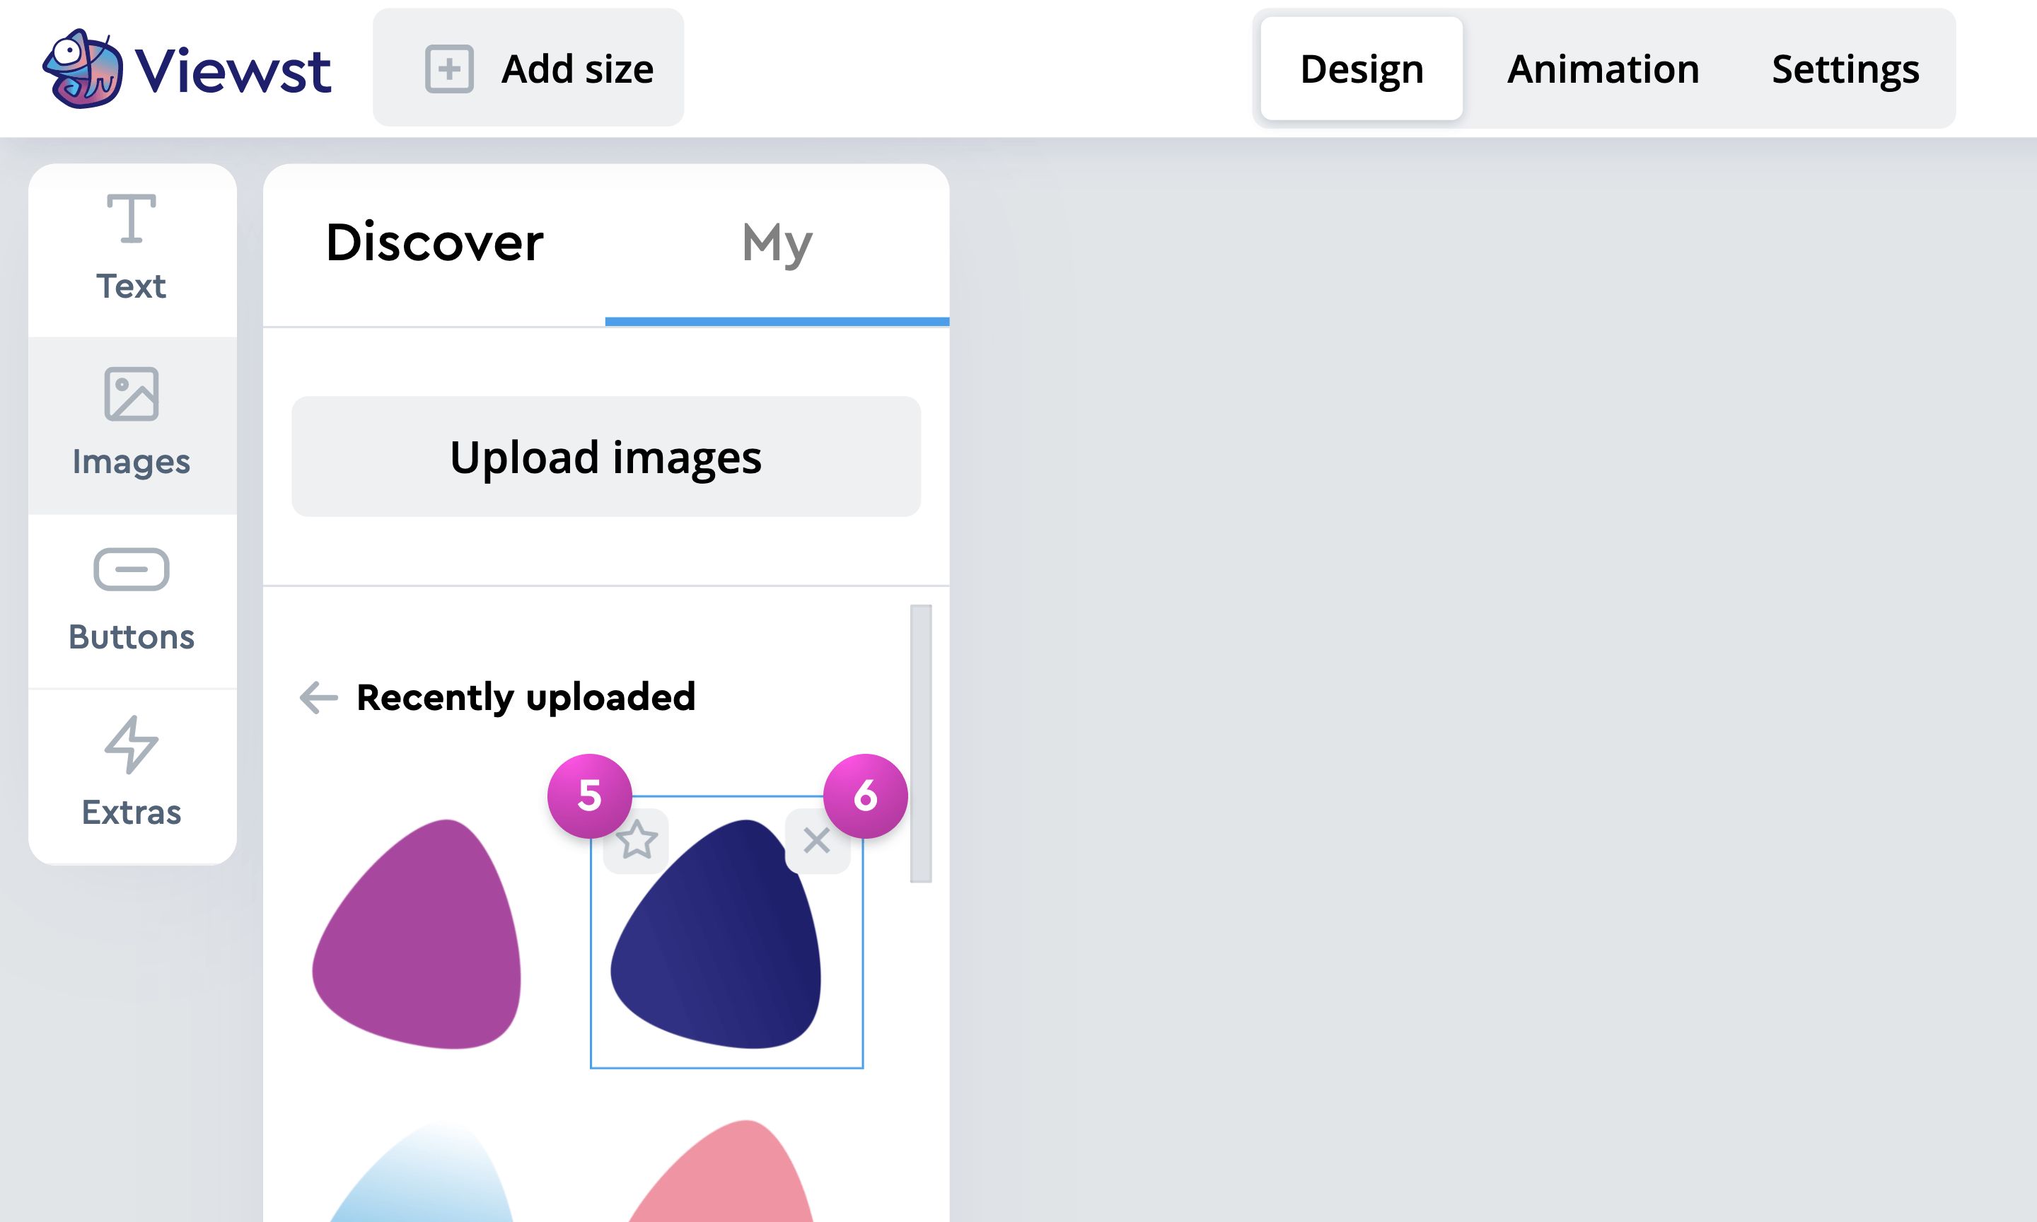Click the plus icon in Add size
Screen dimensions: 2037x1222
click(x=448, y=69)
